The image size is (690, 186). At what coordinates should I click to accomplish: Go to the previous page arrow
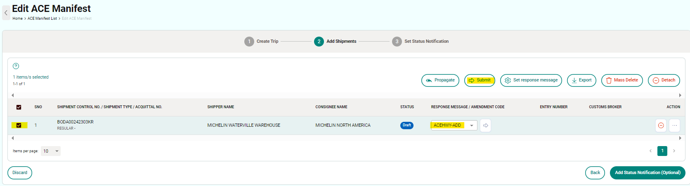[650, 151]
